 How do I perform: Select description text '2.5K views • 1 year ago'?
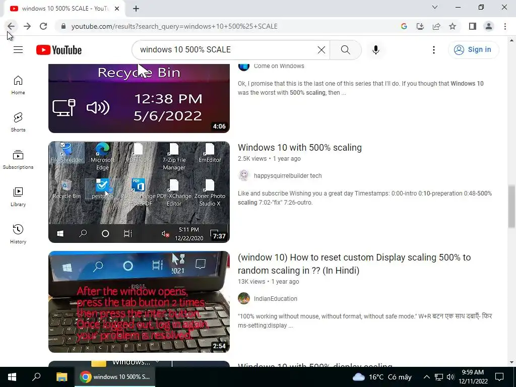point(269,159)
